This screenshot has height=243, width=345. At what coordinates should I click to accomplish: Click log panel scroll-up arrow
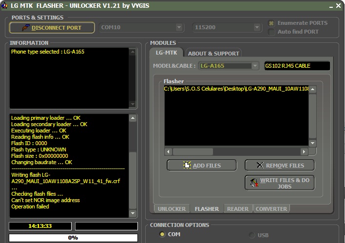(x=133, y=118)
